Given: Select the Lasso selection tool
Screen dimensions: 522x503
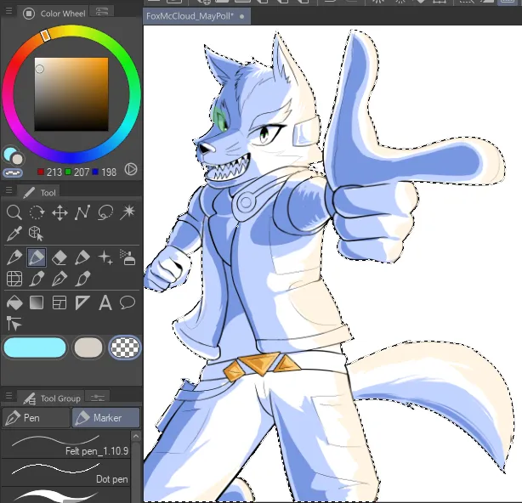Looking at the screenshot, I should click(105, 212).
